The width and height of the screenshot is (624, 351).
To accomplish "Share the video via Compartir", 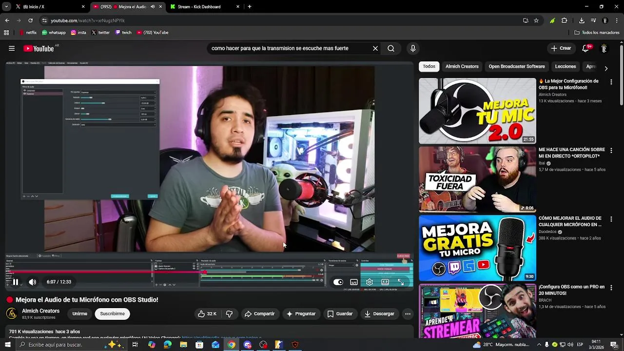I will coord(260,314).
